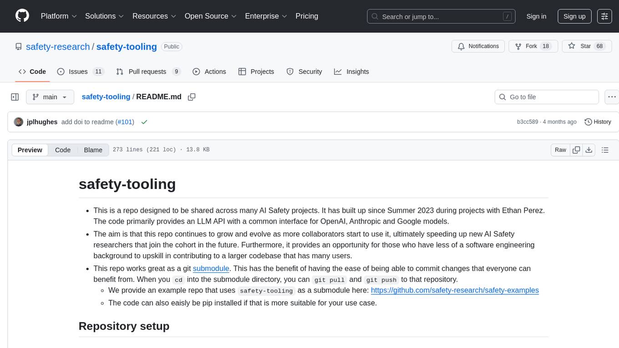Follow the git submodule link
Image resolution: width=619 pixels, height=348 pixels.
211,268
